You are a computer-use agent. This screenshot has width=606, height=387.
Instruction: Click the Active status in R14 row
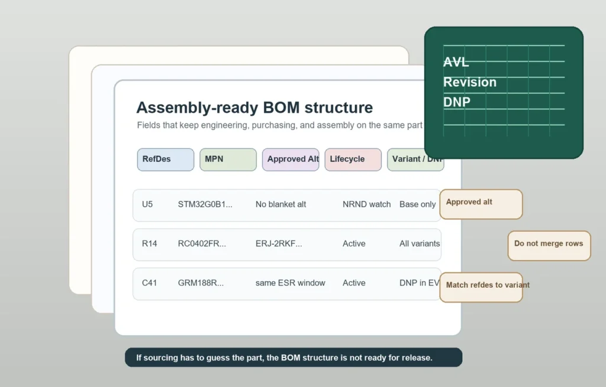click(354, 244)
